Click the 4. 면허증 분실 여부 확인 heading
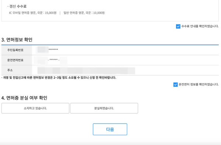 [24, 98]
